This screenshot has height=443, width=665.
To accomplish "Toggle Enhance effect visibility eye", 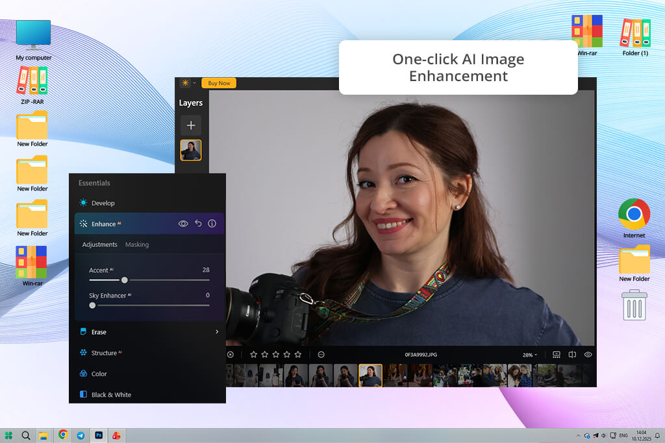I will (183, 224).
